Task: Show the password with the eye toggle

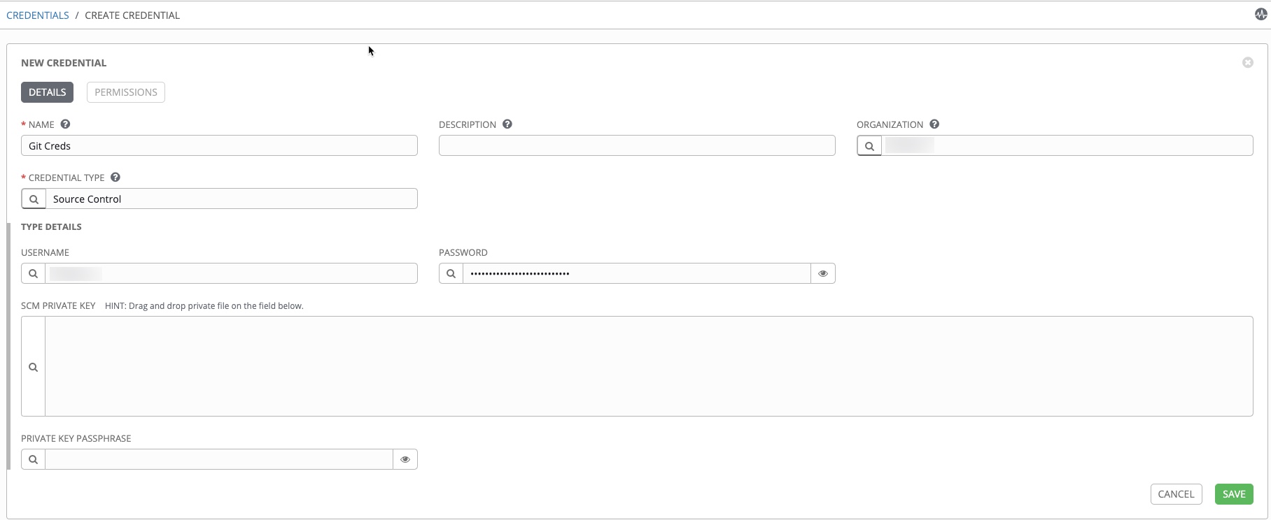Action: (x=823, y=273)
